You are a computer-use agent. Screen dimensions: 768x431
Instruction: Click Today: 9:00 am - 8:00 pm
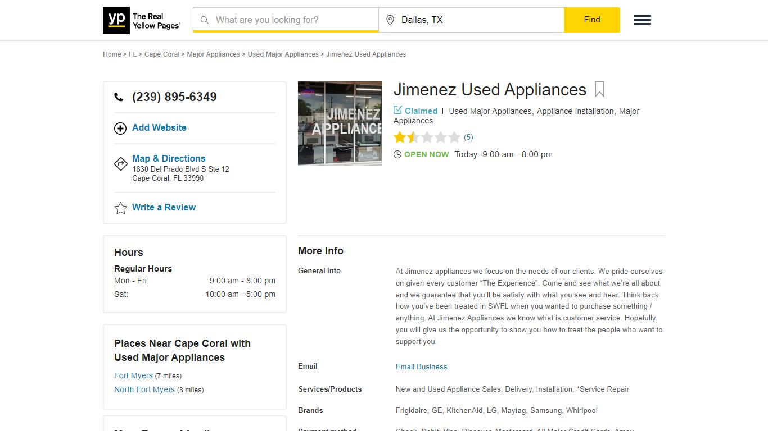(504, 154)
